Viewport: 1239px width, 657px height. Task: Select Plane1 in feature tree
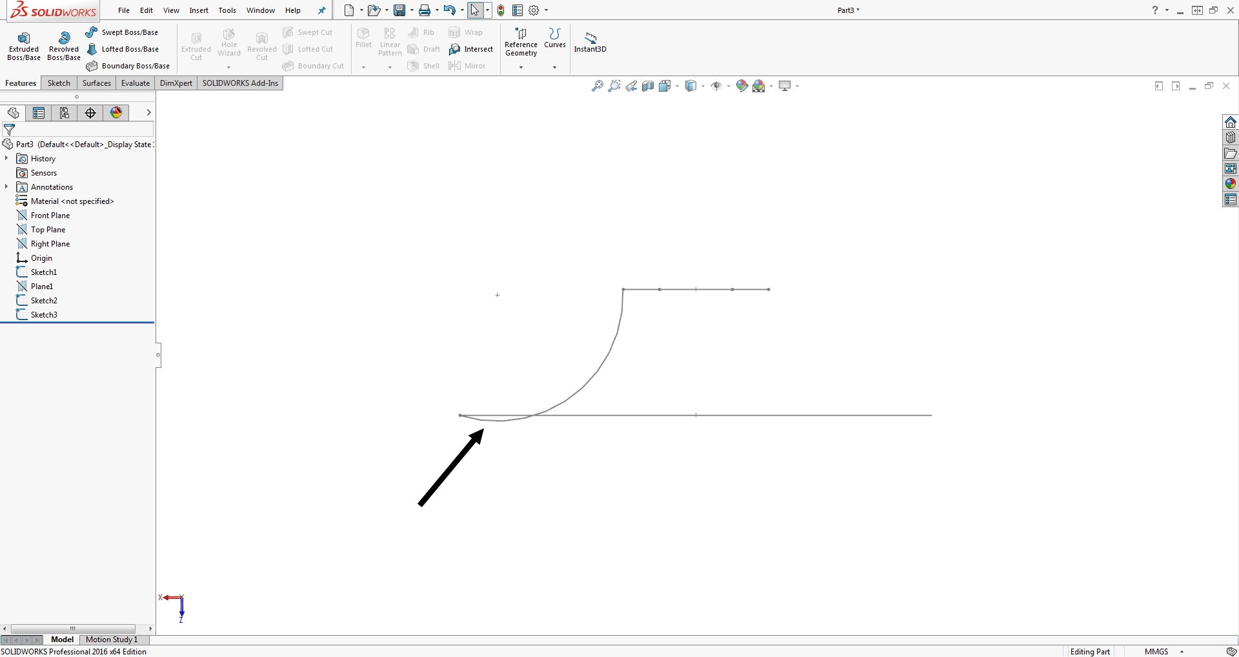pos(42,287)
